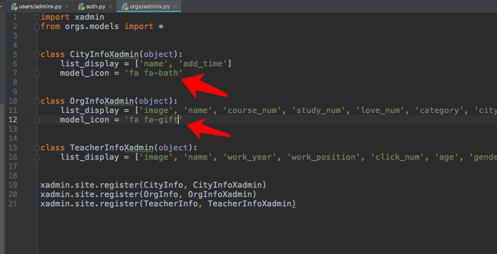
Task: Click model_icon variable on line 12
Action: click(x=85, y=120)
